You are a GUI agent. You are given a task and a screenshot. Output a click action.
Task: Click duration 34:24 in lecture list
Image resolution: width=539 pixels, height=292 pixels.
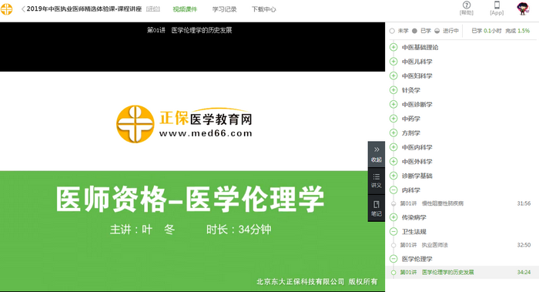click(524, 272)
